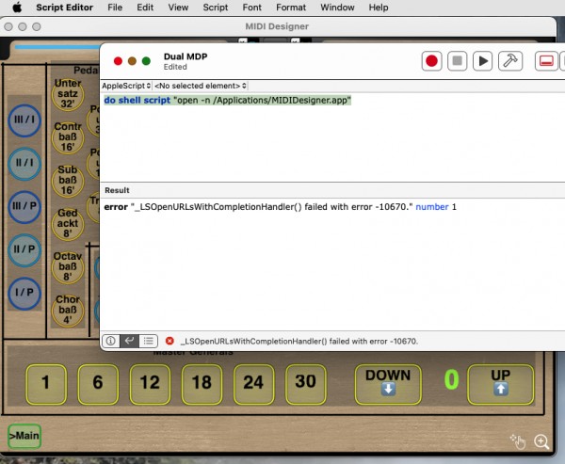Open the No selected element dropdown
The height and width of the screenshot is (464, 565).
pos(201,86)
